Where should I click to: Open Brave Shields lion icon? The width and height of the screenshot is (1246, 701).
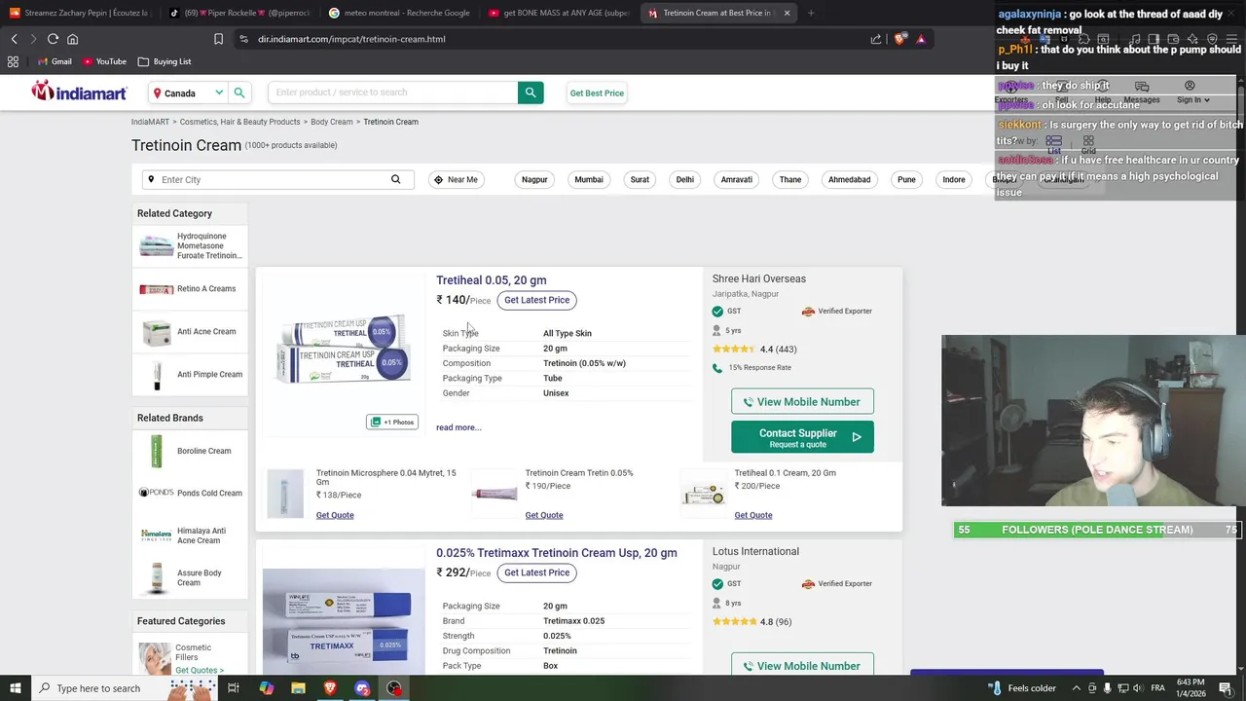pos(899,39)
